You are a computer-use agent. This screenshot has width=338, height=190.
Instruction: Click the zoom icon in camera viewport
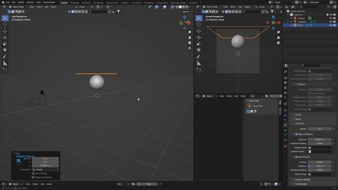278,32
